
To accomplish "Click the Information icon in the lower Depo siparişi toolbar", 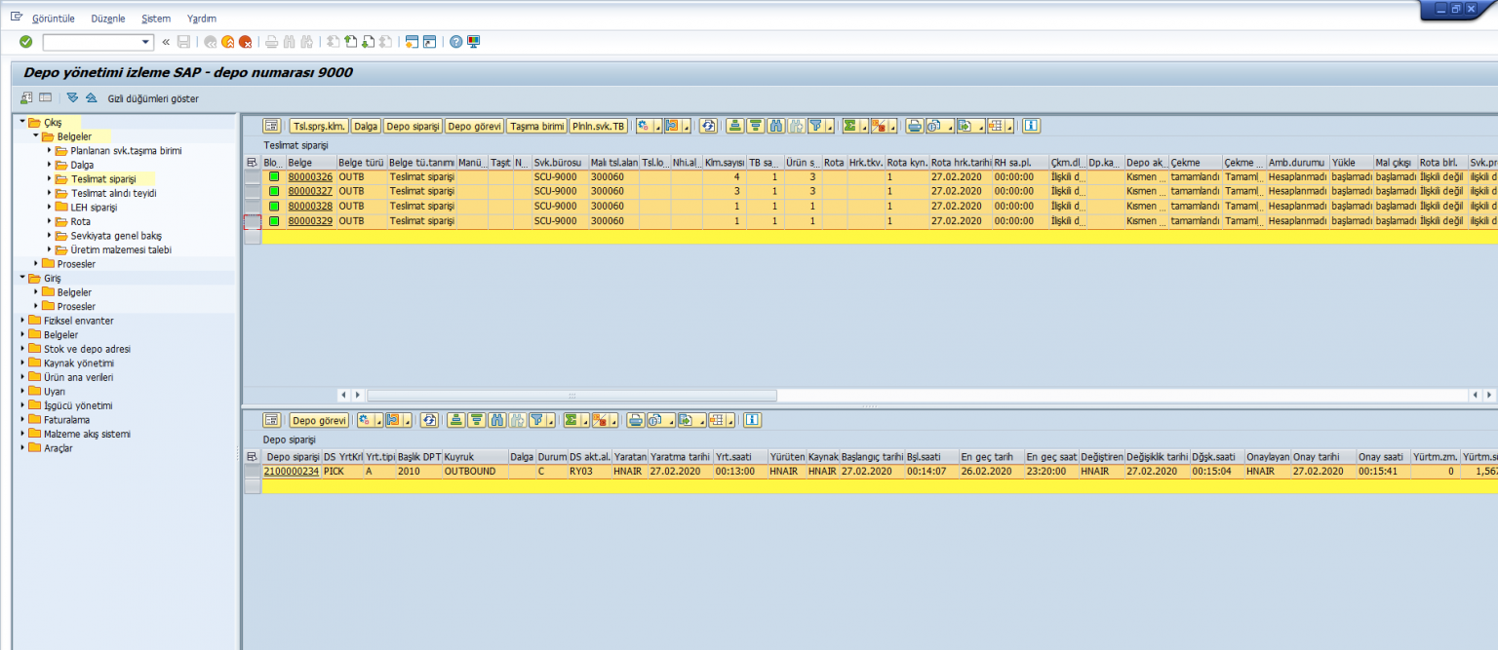I will (x=752, y=420).
